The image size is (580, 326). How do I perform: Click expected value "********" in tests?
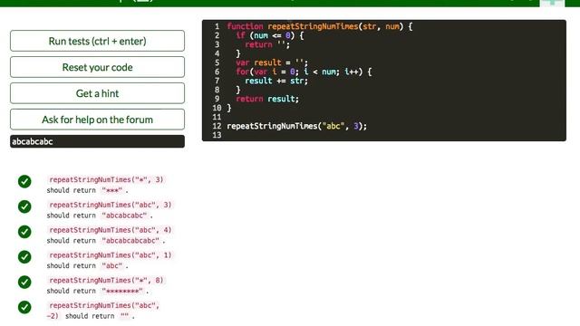pos(122,291)
